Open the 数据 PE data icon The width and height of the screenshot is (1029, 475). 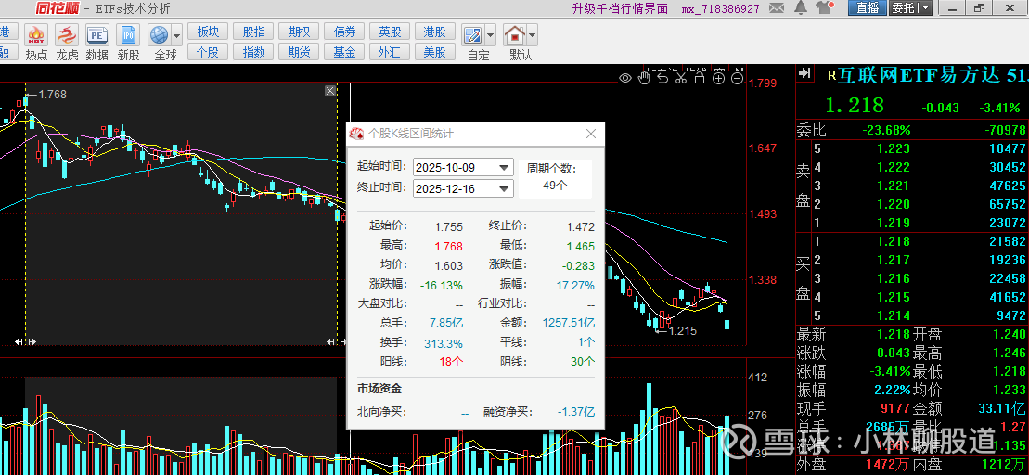[x=97, y=43]
